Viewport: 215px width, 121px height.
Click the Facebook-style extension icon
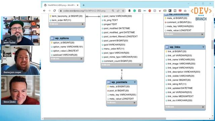[140, 11]
